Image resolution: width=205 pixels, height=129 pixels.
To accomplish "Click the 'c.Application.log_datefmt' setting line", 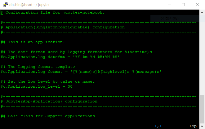I will click(60, 57).
